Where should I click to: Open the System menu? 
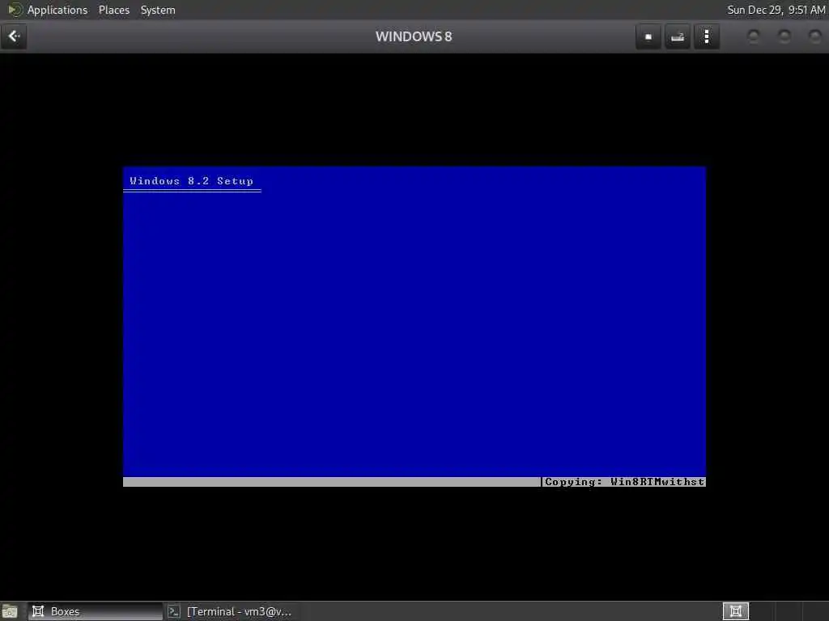coord(158,10)
